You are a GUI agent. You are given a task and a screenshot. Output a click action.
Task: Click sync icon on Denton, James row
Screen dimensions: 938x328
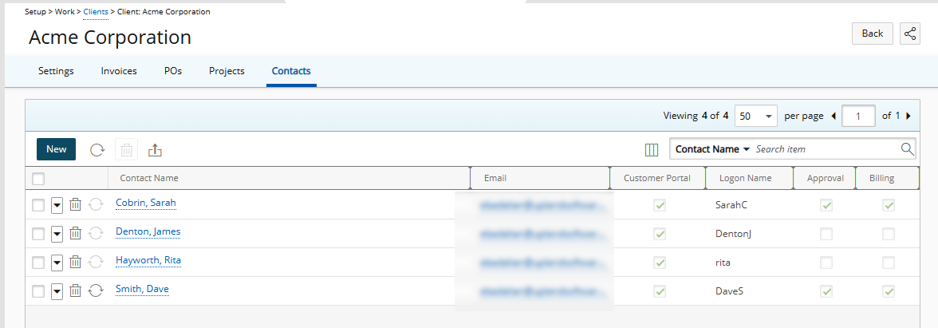(95, 233)
